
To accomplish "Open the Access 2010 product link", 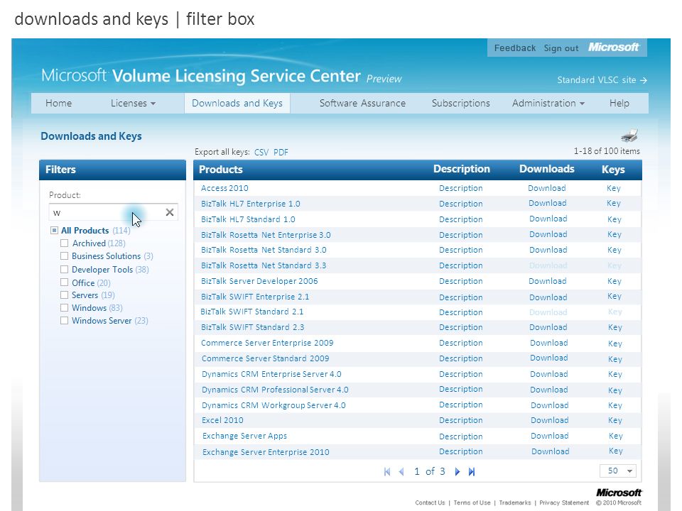I will coord(224,188).
